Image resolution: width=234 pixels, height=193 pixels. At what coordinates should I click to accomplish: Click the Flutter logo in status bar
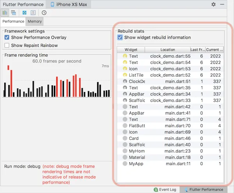pos(186,189)
